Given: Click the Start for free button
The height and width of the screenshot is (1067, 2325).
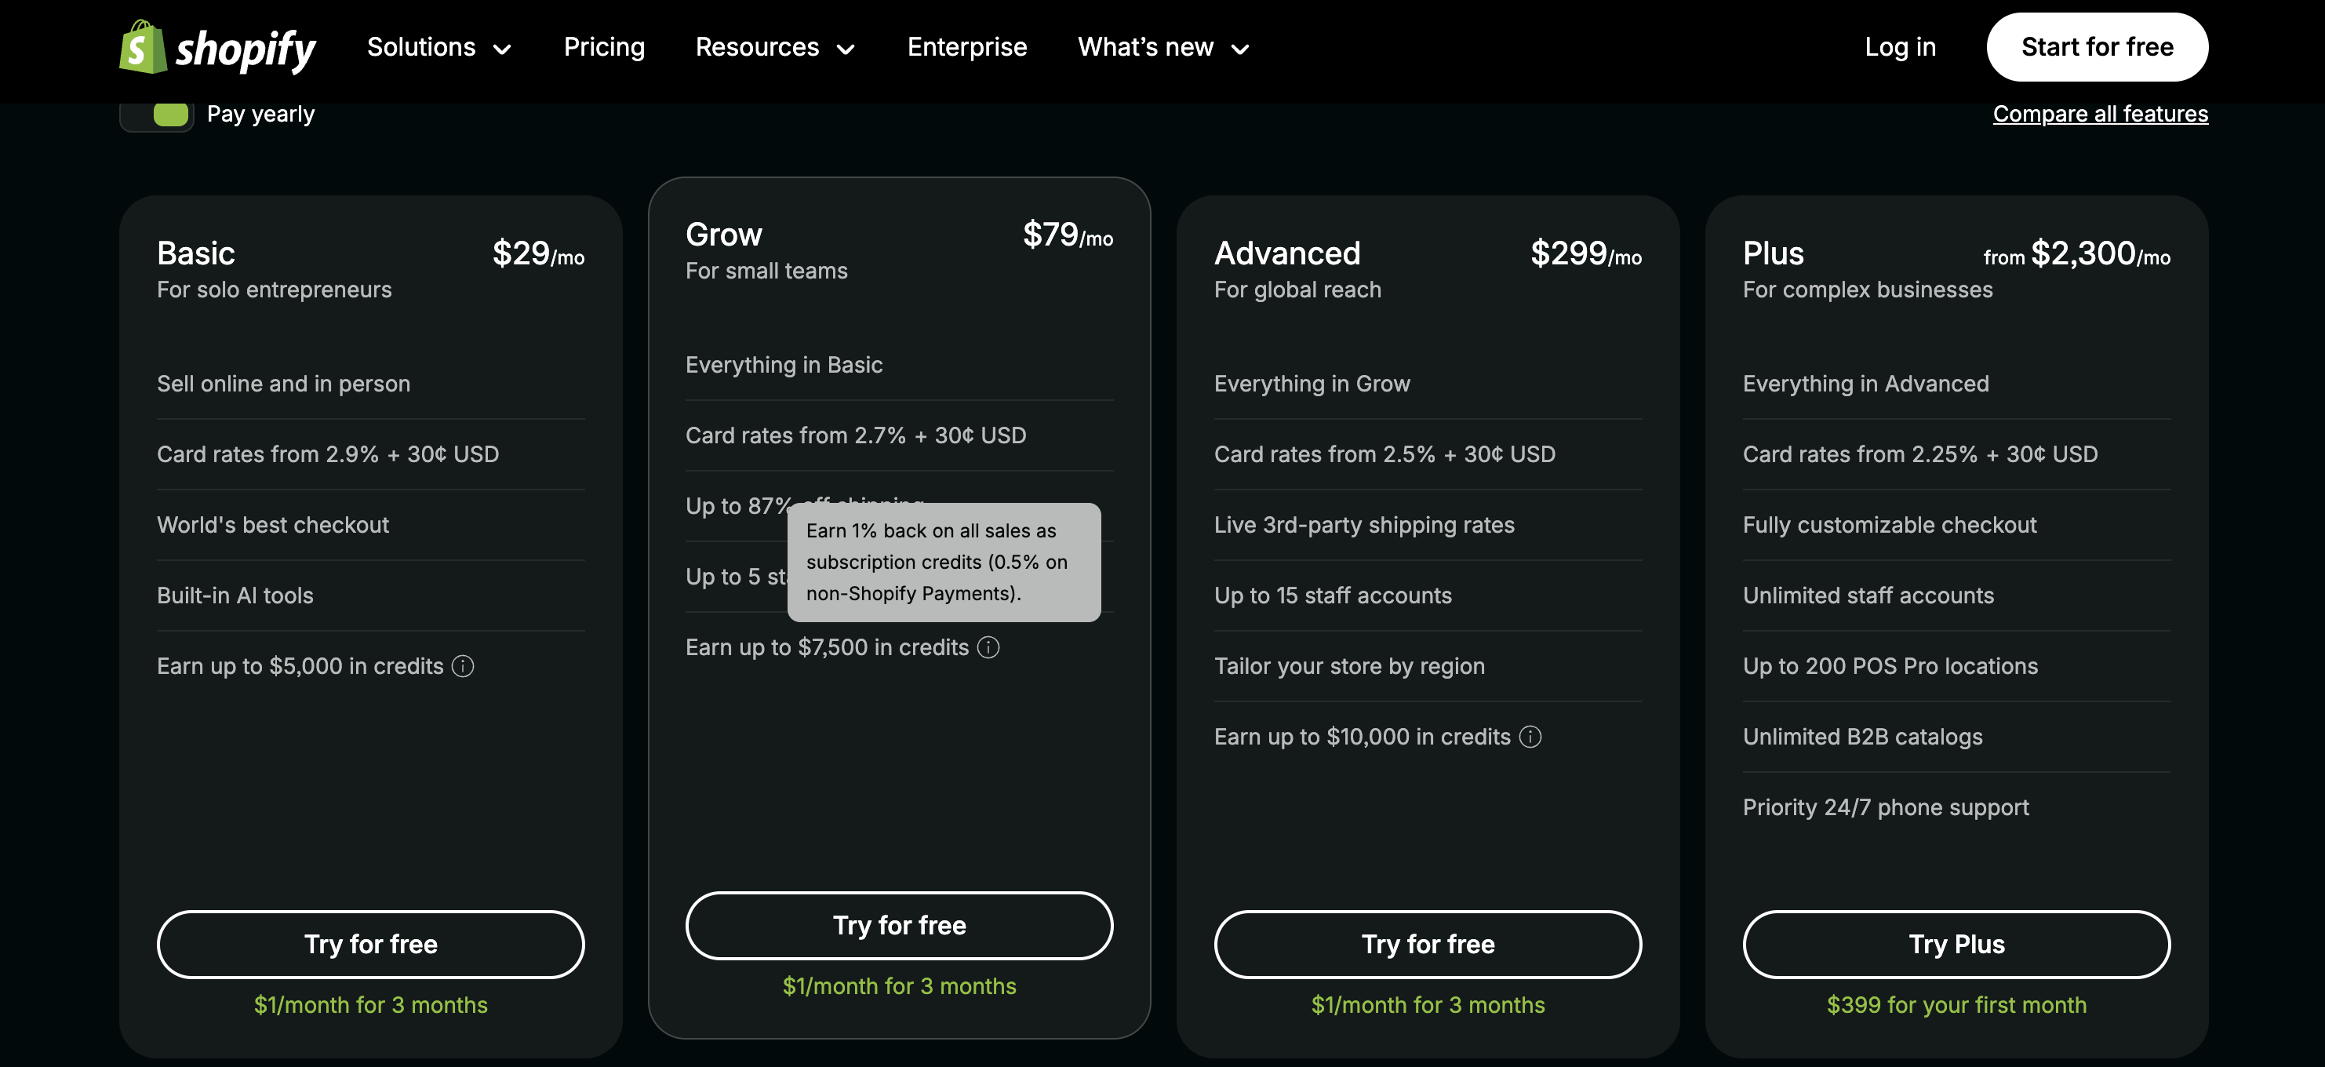Looking at the screenshot, I should [x=2097, y=47].
